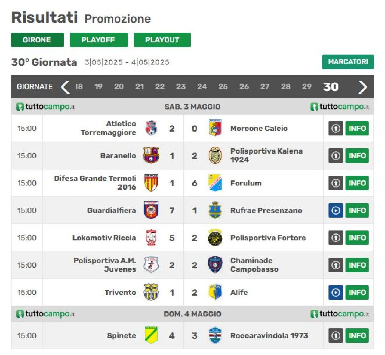Click the Forulum team crest
Screen dimensions: 385x355
(215, 183)
